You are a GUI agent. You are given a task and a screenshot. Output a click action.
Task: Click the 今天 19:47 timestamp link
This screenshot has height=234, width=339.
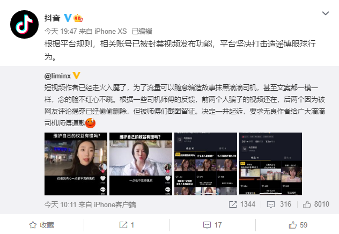pos(61,31)
